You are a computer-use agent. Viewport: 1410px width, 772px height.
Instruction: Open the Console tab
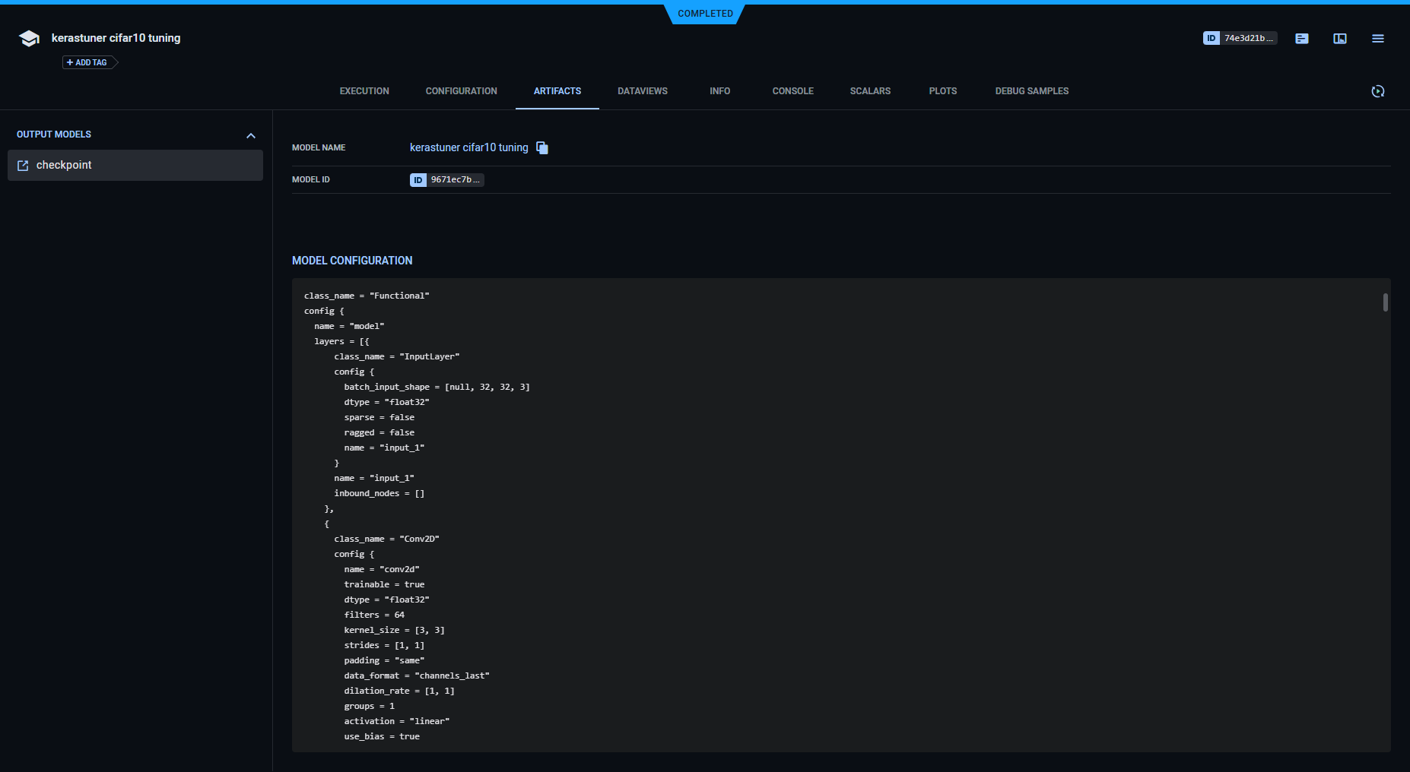pos(792,91)
